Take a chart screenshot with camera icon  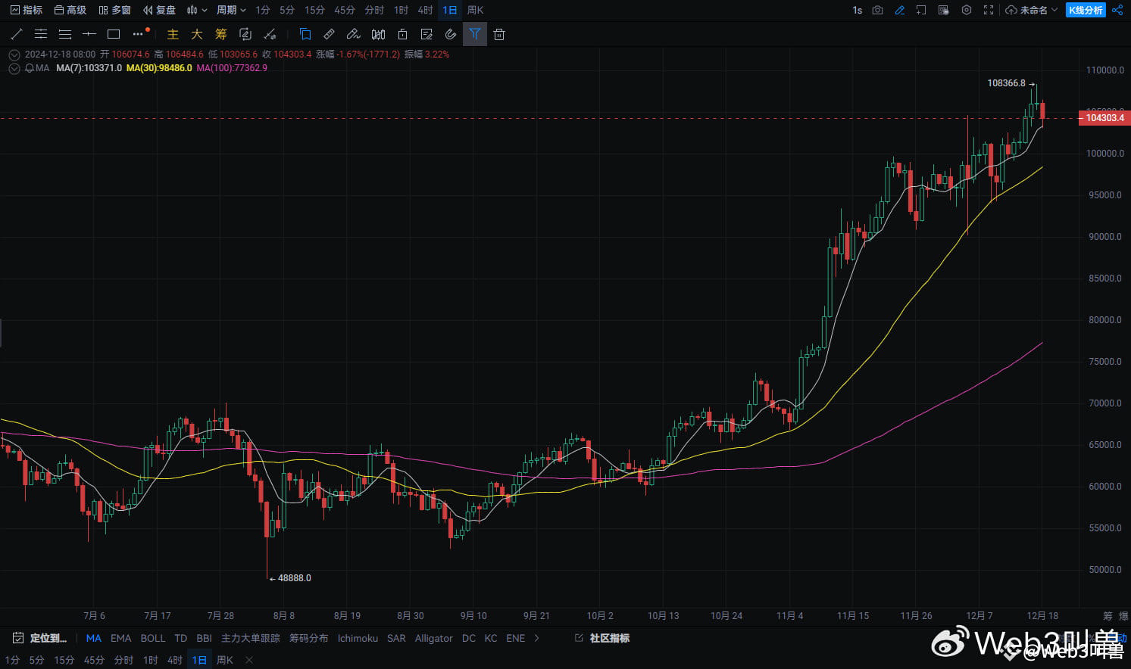[x=877, y=10]
